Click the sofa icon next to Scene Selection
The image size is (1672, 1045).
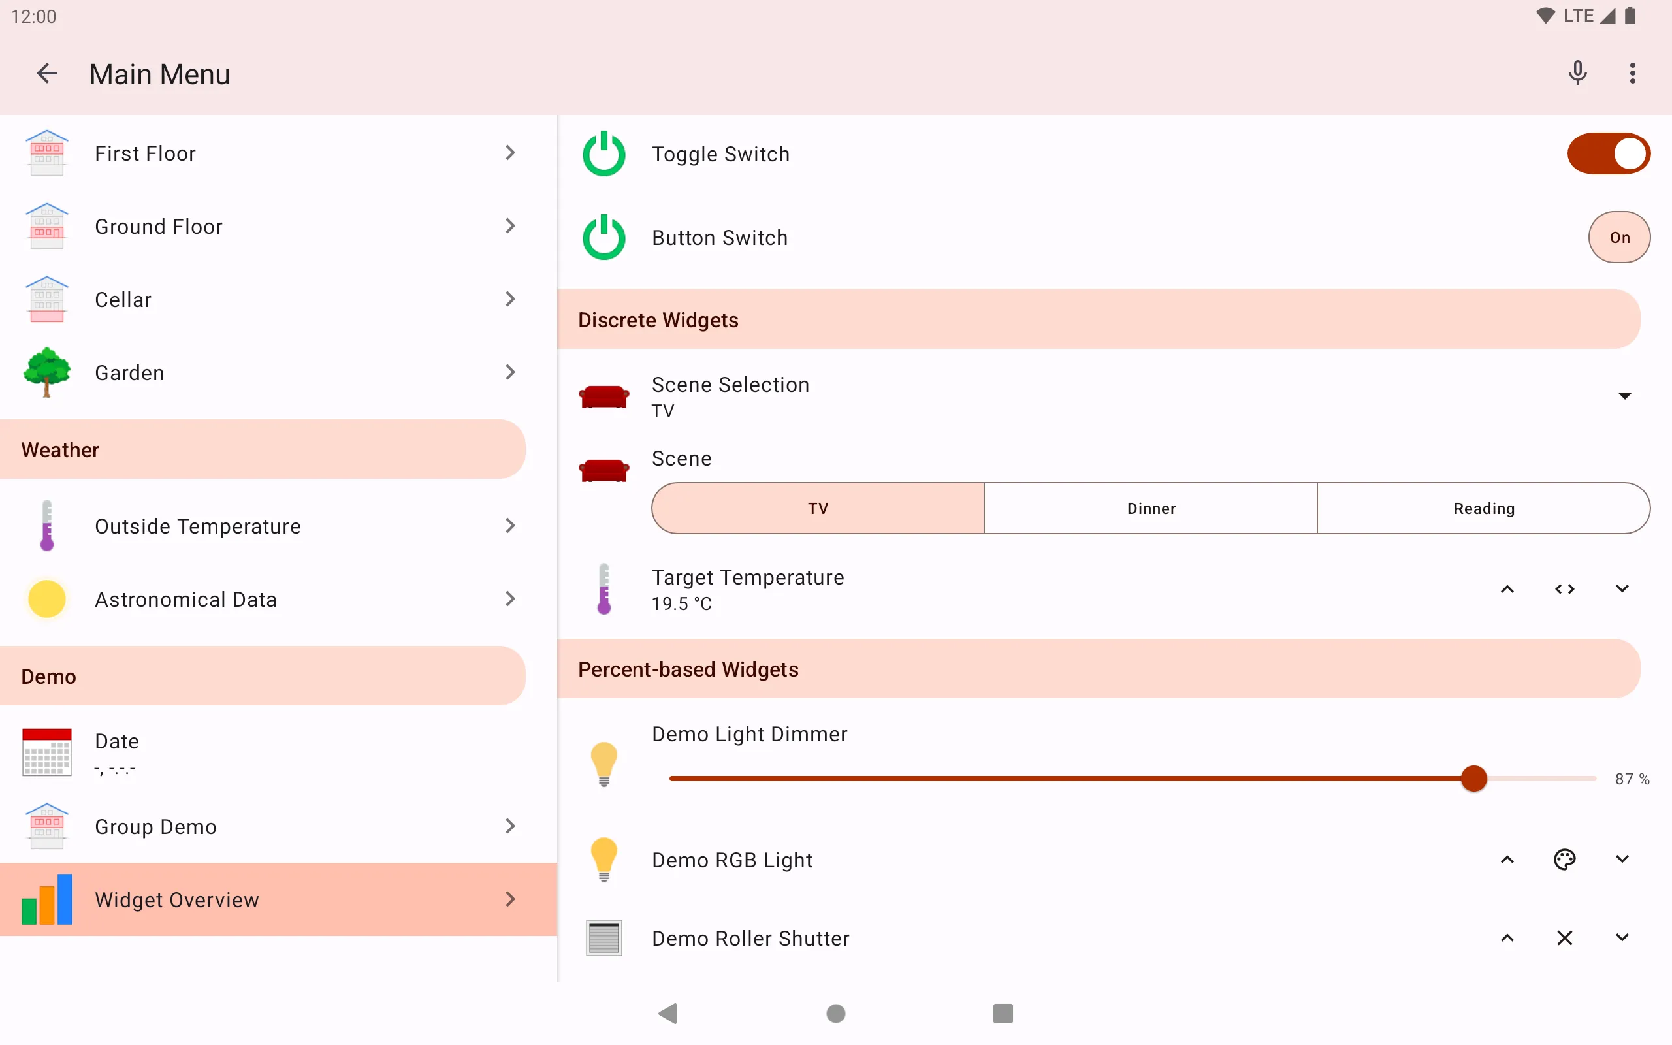pyautogui.click(x=604, y=395)
